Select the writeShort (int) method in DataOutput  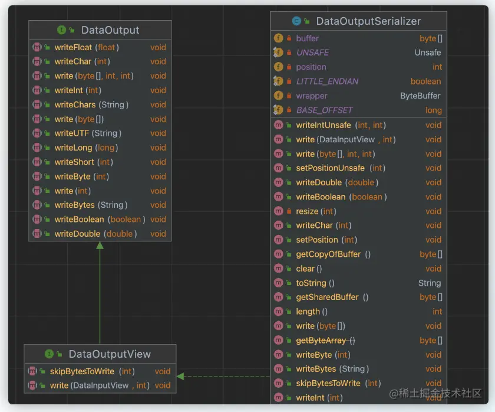(100, 162)
